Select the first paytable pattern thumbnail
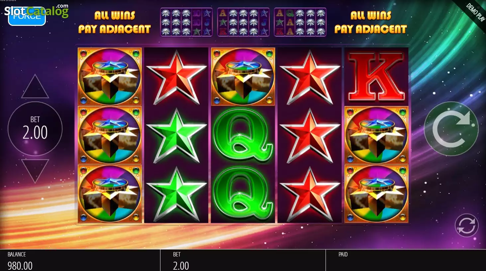The width and height of the screenshot is (486, 271). (186, 22)
